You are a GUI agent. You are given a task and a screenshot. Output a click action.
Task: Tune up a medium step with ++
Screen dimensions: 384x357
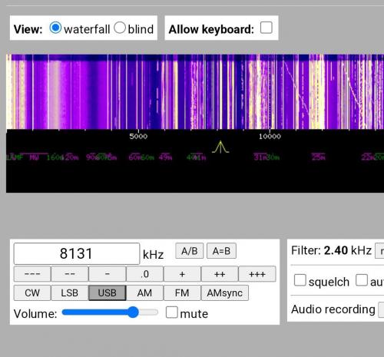pyautogui.click(x=220, y=274)
